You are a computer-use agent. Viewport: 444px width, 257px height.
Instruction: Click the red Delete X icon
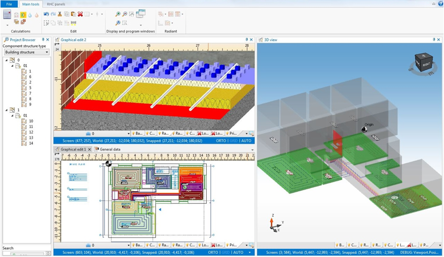click(x=80, y=14)
